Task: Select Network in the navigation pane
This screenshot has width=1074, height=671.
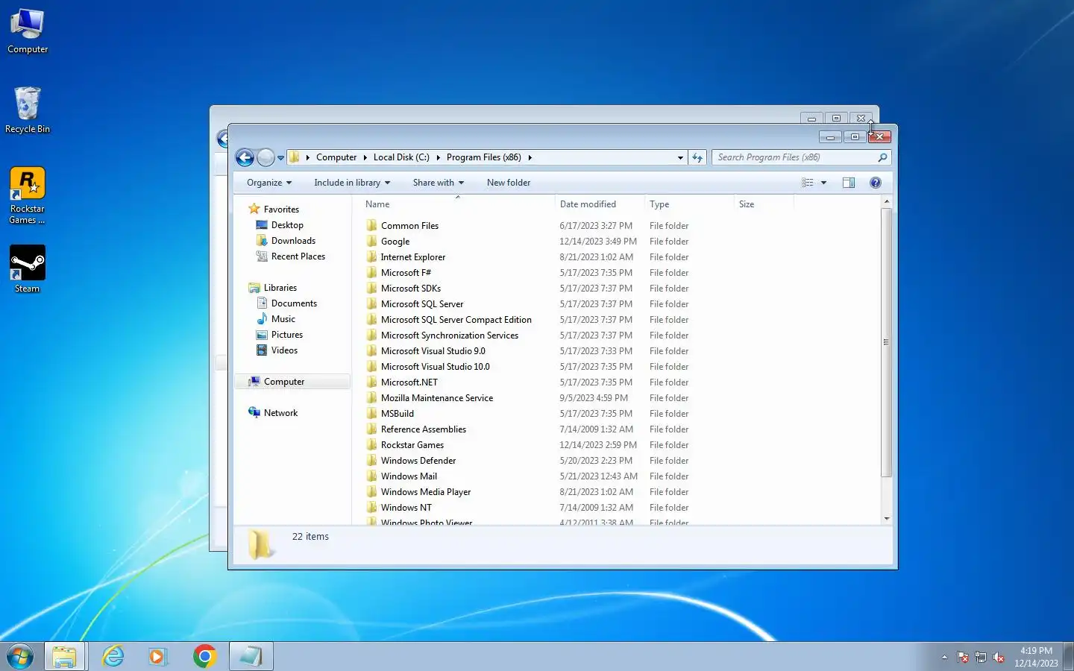Action: pyautogui.click(x=280, y=413)
